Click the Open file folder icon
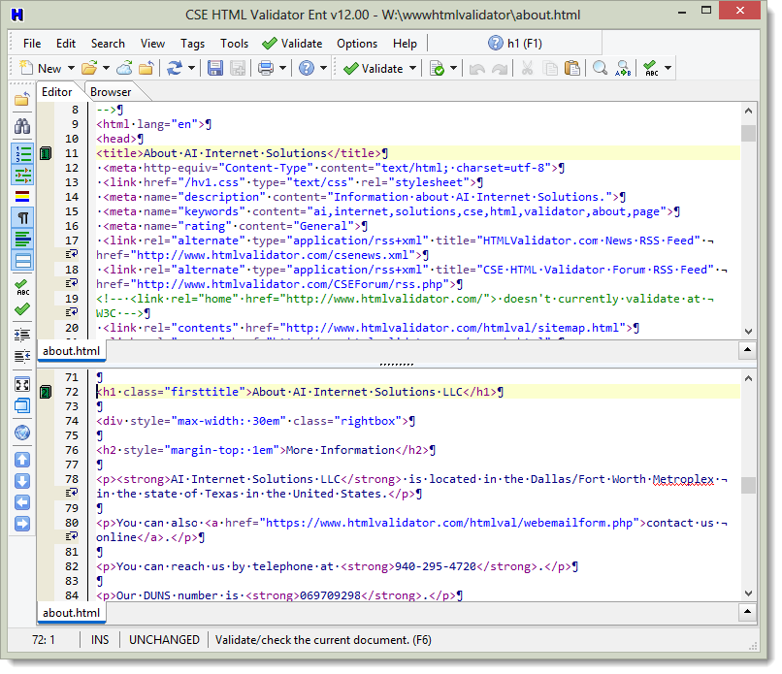The height and width of the screenshot is (674, 782). pyautogui.click(x=89, y=68)
